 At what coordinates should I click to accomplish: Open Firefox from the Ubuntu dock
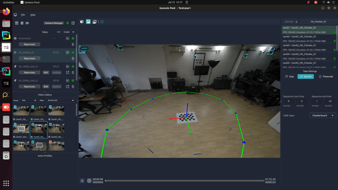(x=6, y=12)
